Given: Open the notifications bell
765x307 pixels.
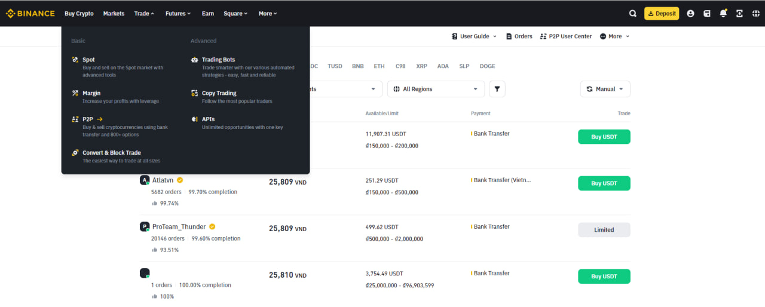Looking at the screenshot, I should [x=723, y=13].
